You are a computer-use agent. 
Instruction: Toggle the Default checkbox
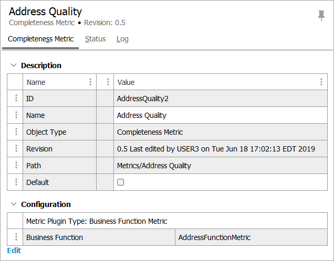tap(121, 182)
